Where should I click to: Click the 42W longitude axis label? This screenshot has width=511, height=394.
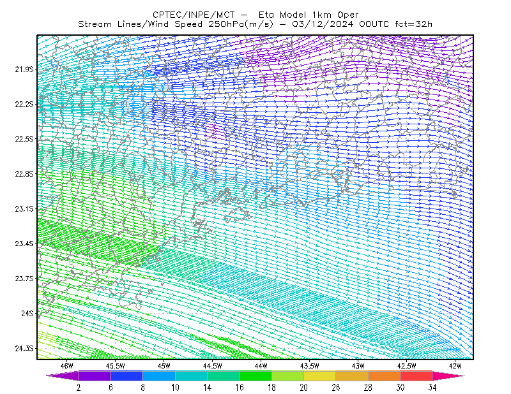click(x=455, y=366)
